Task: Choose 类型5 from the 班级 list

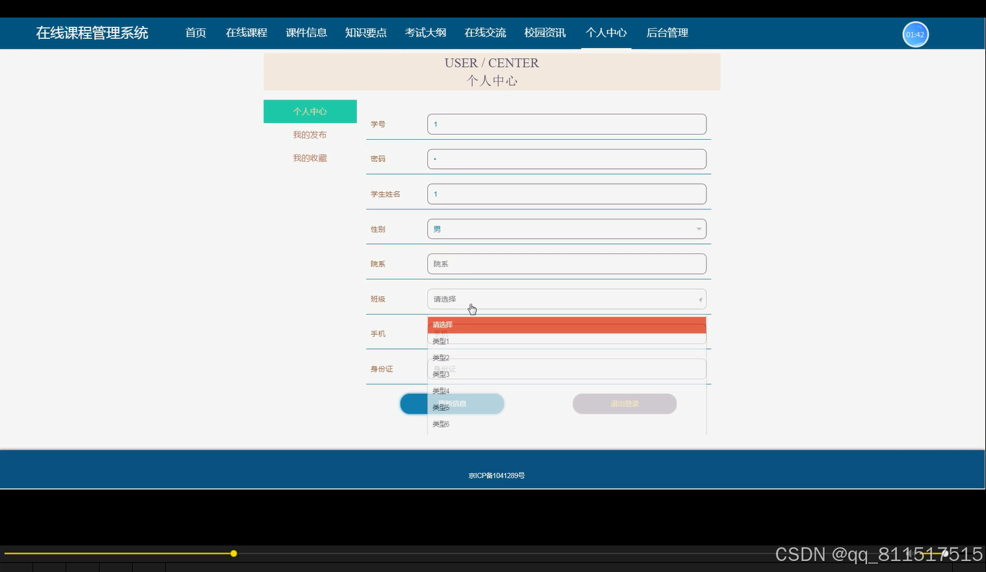Action: pyautogui.click(x=566, y=408)
